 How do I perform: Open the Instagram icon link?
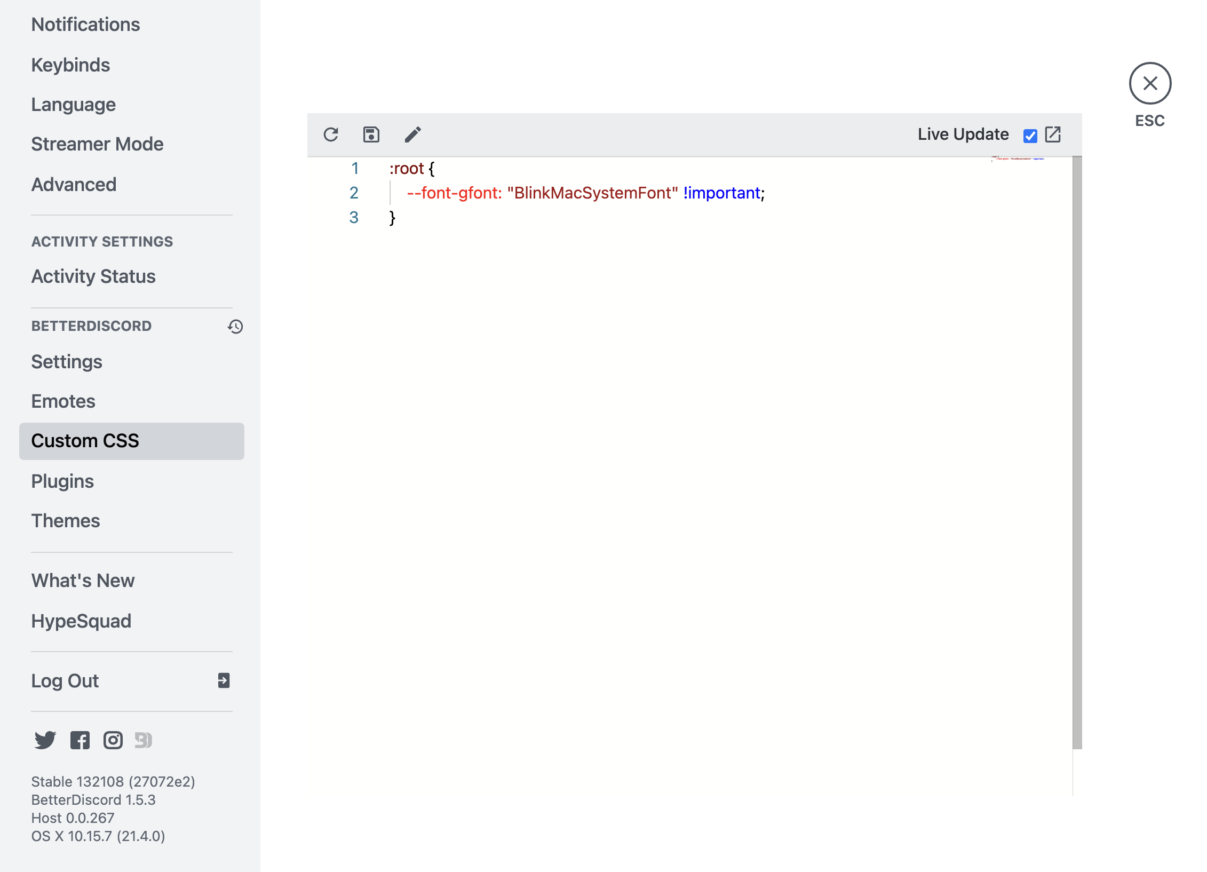113,740
